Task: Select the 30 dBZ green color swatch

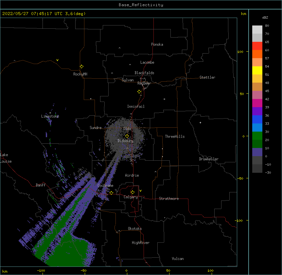Action: click(257, 136)
